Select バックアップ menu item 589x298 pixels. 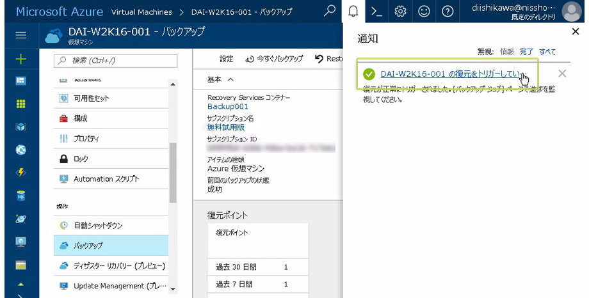[x=111, y=246]
